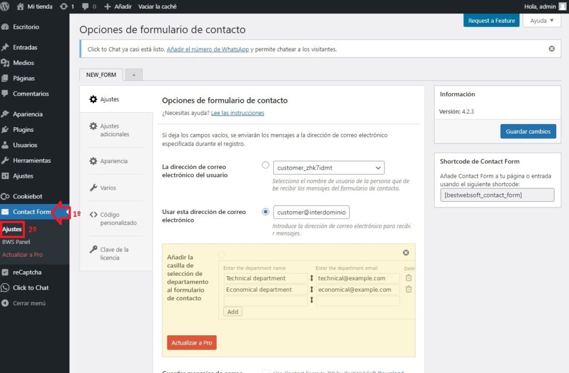Open the Usuarios menu
Image resolution: width=569 pixels, height=373 pixels.
coord(25,145)
